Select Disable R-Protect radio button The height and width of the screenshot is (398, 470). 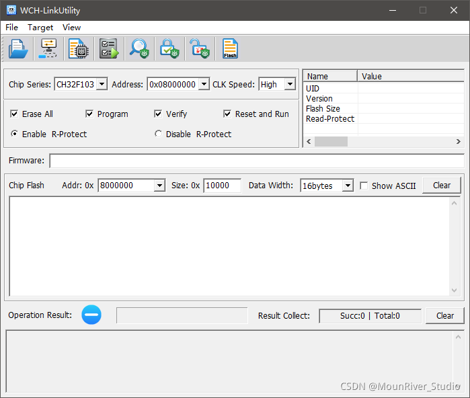tap(158, 134)
